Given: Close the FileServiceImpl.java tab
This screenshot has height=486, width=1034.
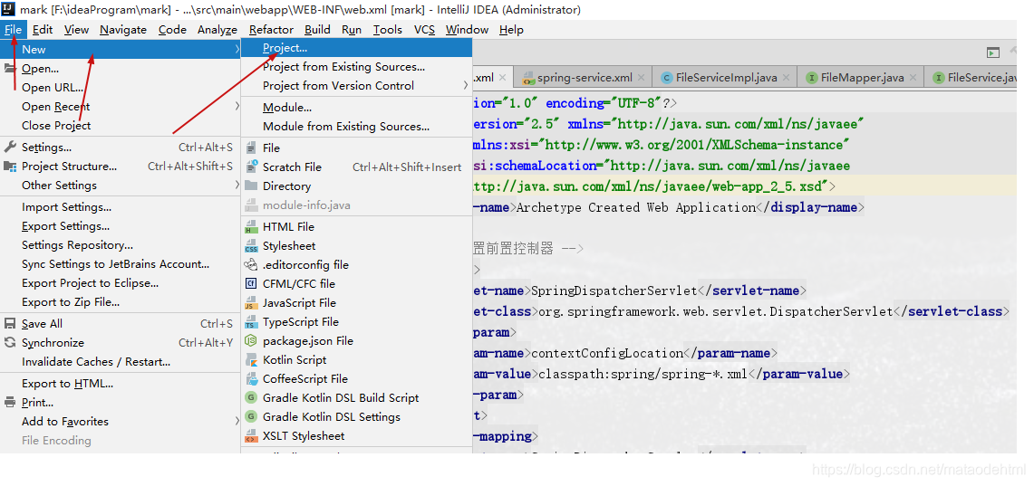Looking at the screenshot, I should pos(786,78).
